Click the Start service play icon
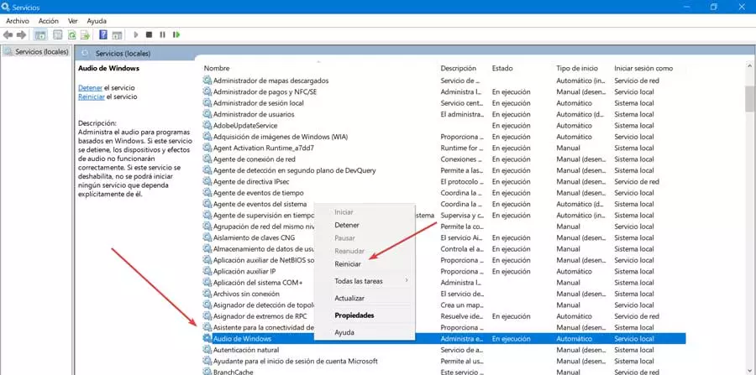The width and height of the screenshot is (756, 375). tap(136, 34)
